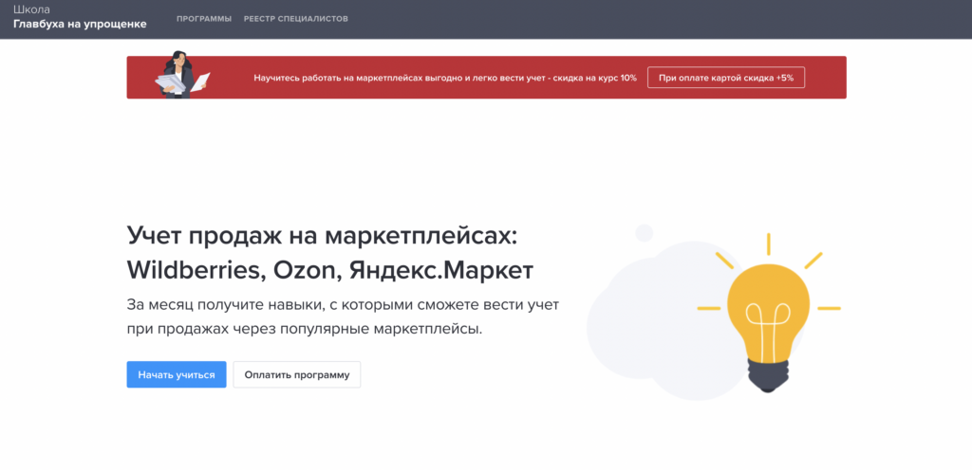
Task: Click the При оплате картой скидка +5% button
Action: click(x=726, y=78)
